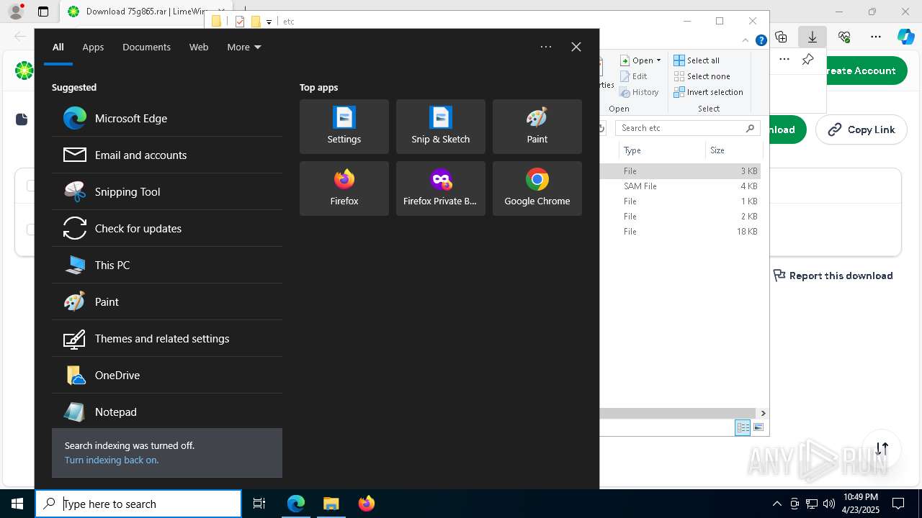Switch Explorer to large icons view
The image size is (922, 518).
pyautogui.click(x=758, y=428)
